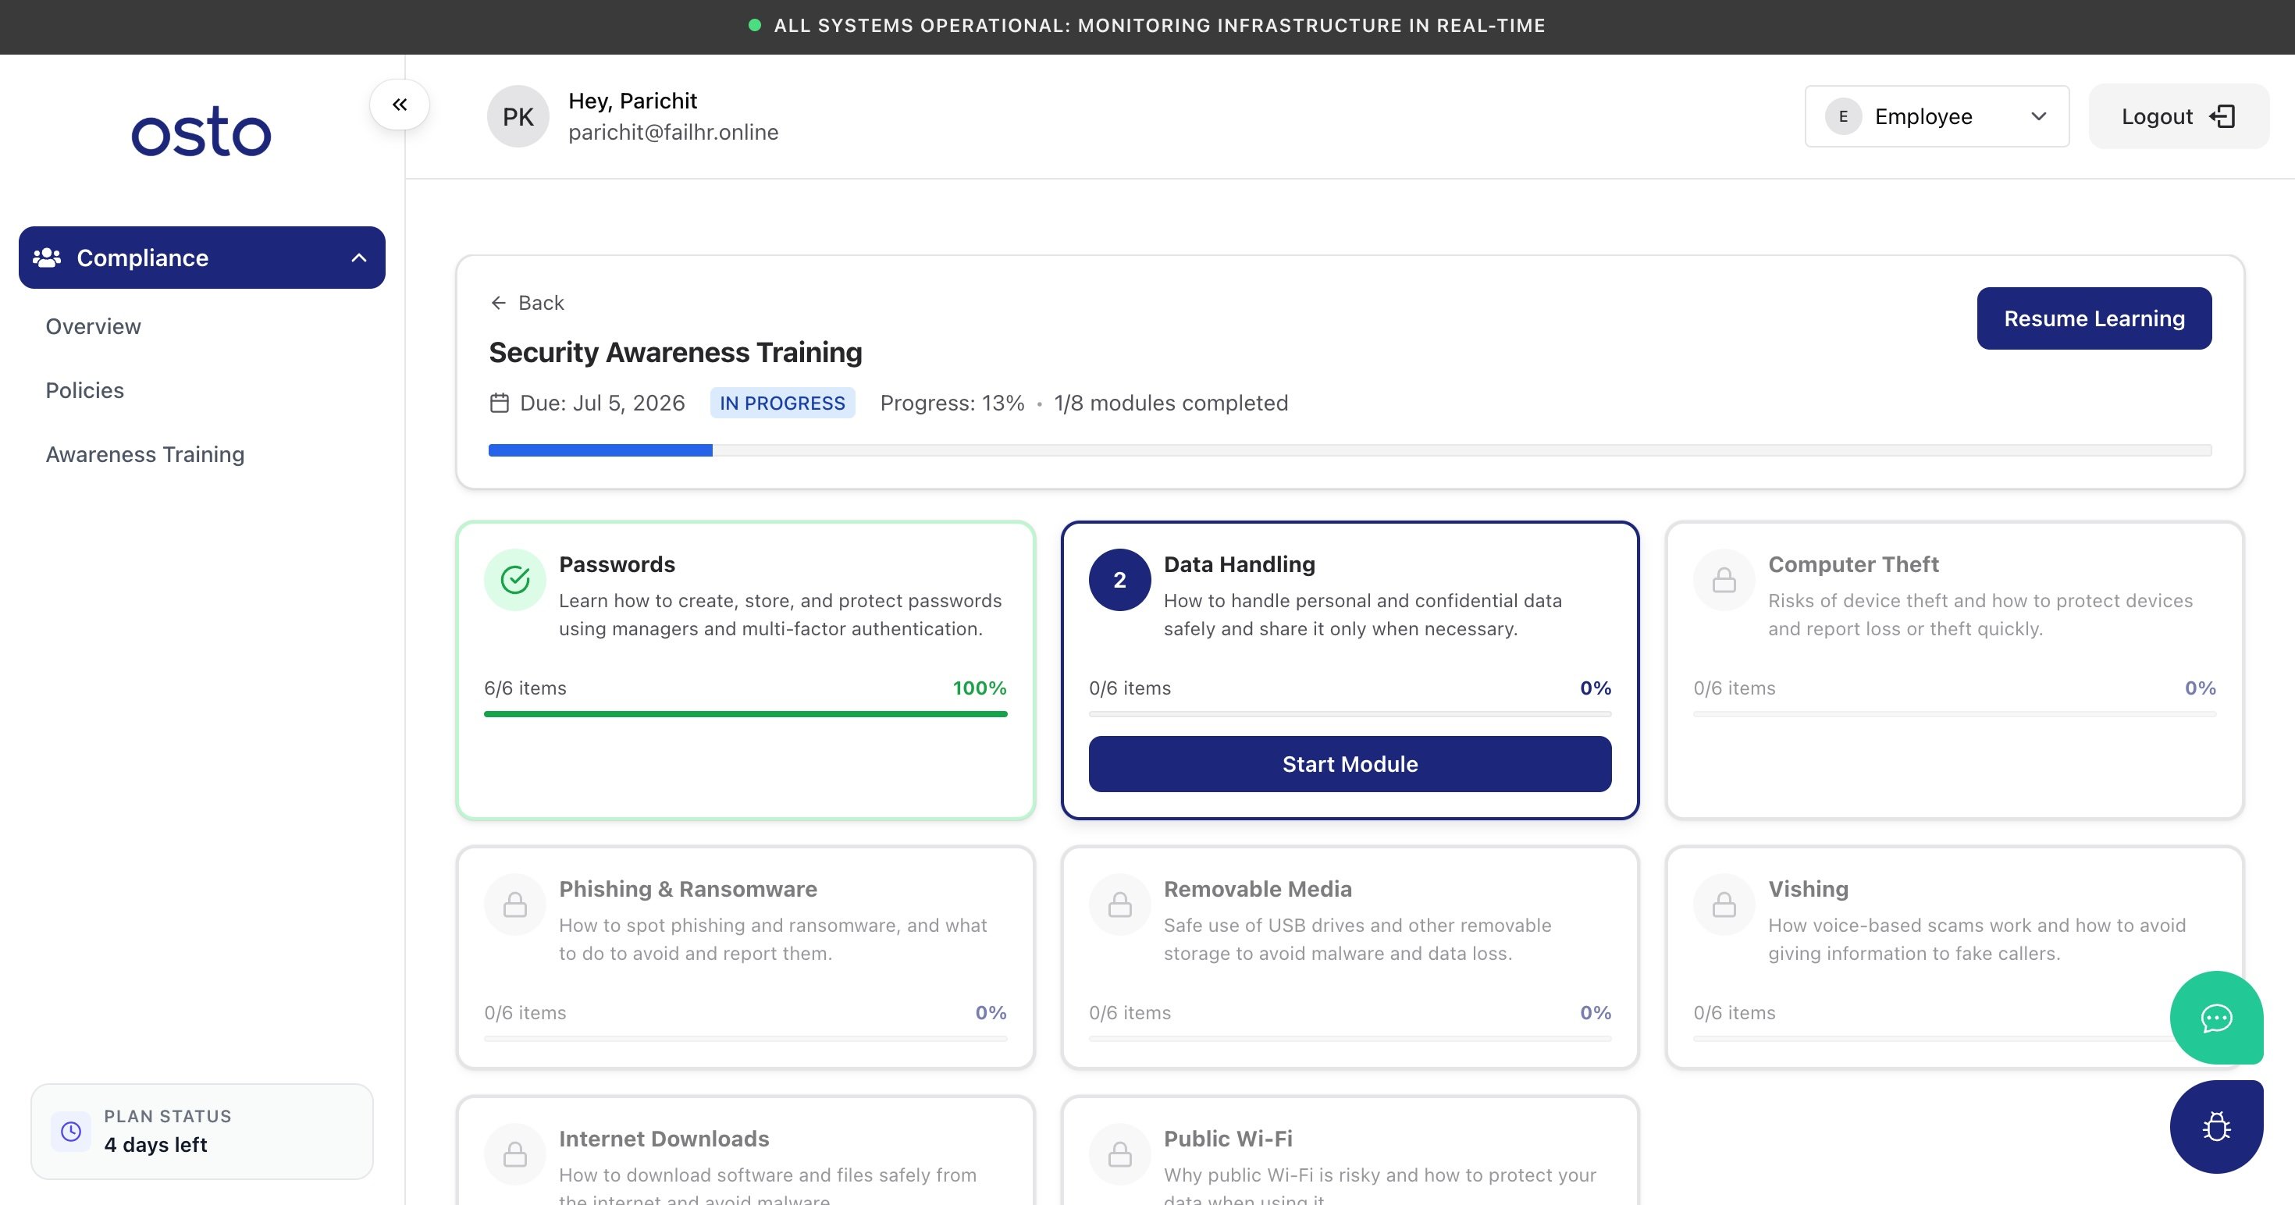Click the Data Handling step 2 badge
The height and width of the screenshot is (1205, 2295).
[1120, 580]
